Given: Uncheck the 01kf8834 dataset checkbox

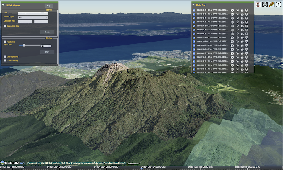Looking at the screenshot, I should click(194, 26).
